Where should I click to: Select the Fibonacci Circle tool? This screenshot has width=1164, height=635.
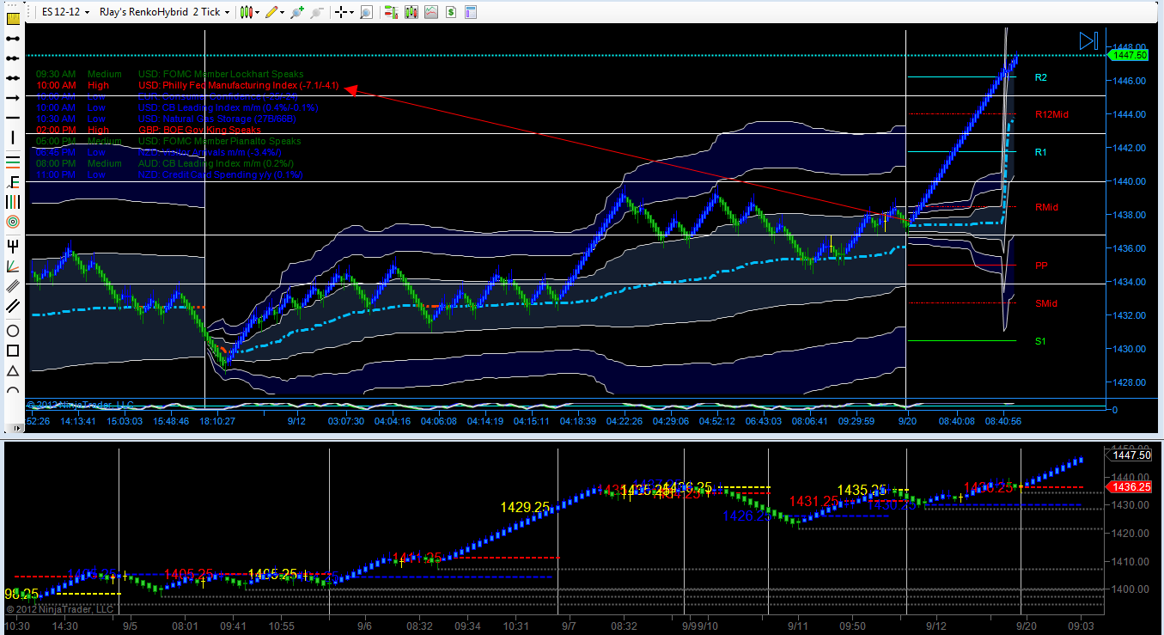point(13,222)
